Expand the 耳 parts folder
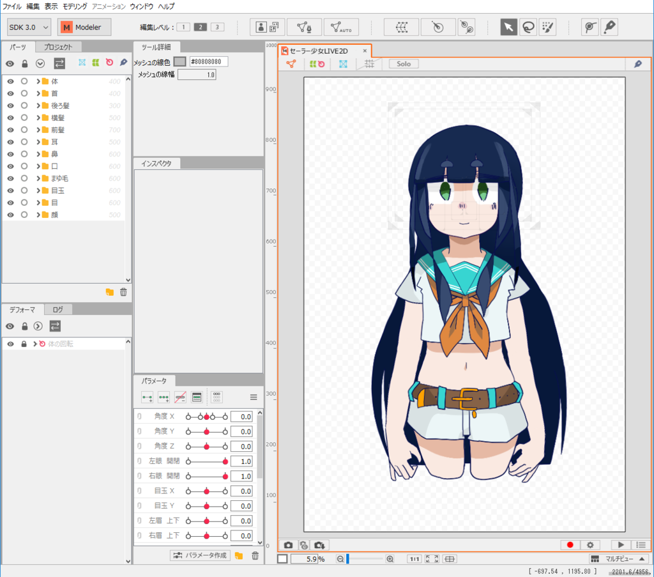 (38, 142)
